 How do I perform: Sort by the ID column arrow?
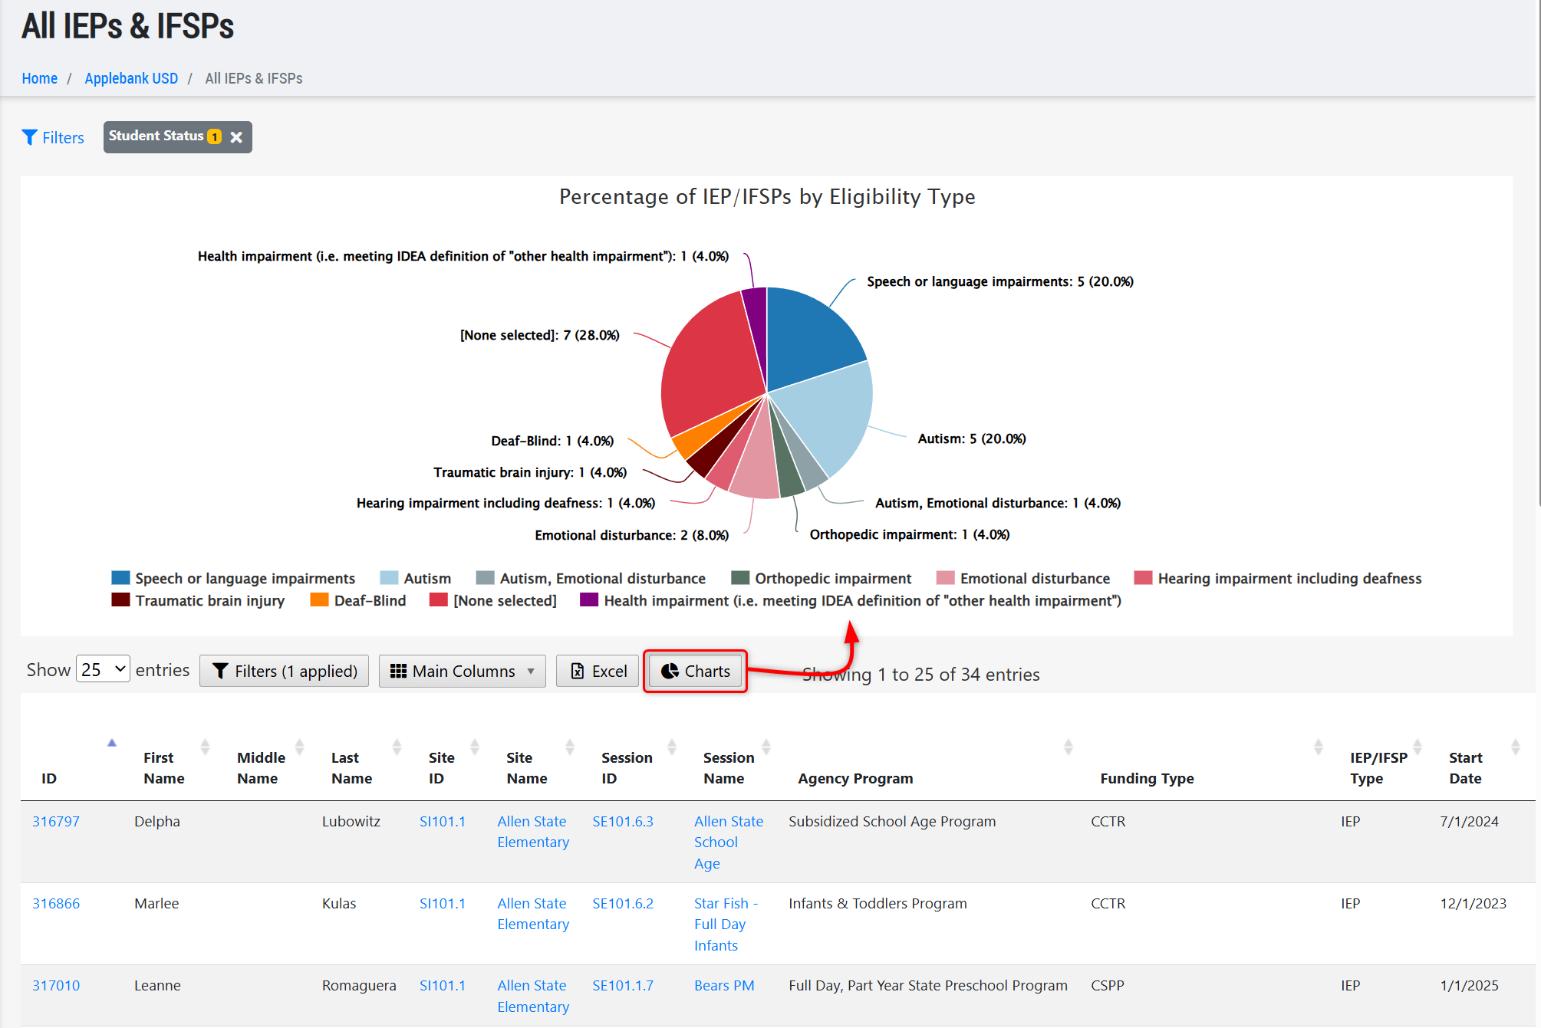(112, 743)
